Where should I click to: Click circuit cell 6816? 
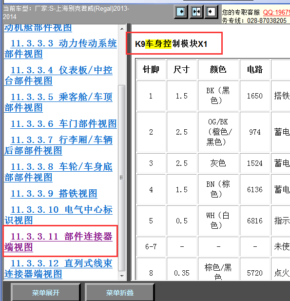tap(255, 221)
